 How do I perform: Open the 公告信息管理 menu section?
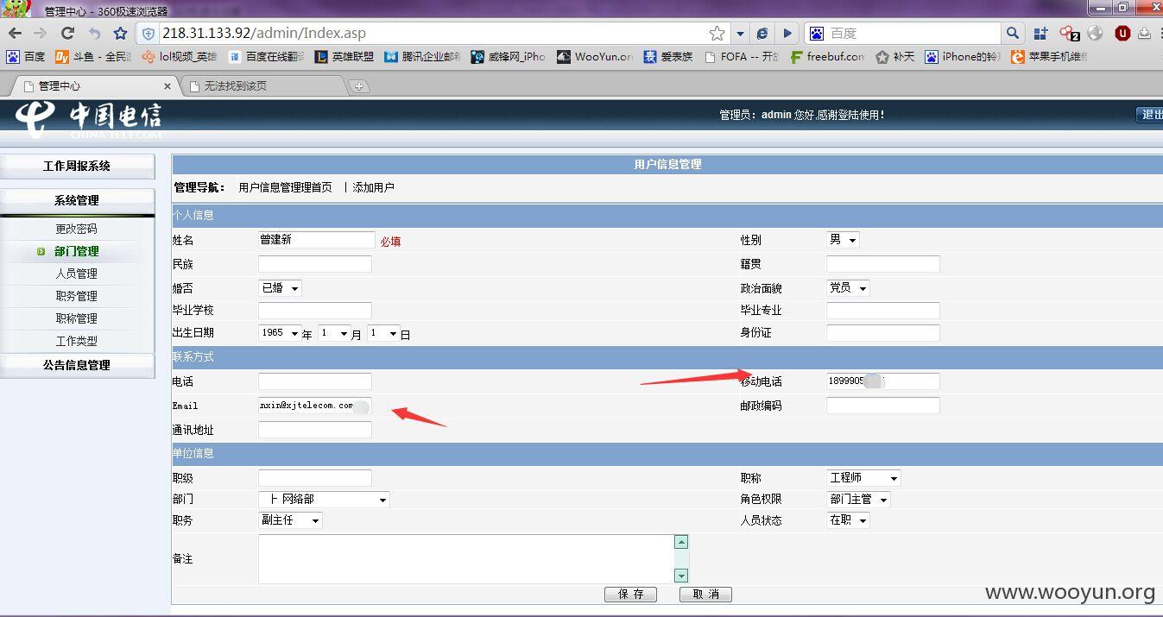point(77,365)
